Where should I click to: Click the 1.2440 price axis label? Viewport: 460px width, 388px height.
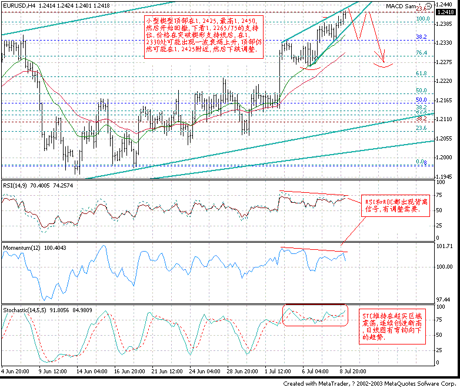444,4
